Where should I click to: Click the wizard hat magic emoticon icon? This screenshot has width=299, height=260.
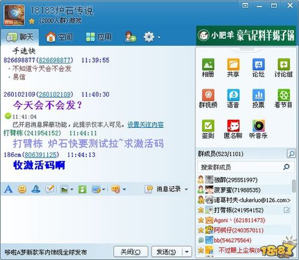coord(36,189)
